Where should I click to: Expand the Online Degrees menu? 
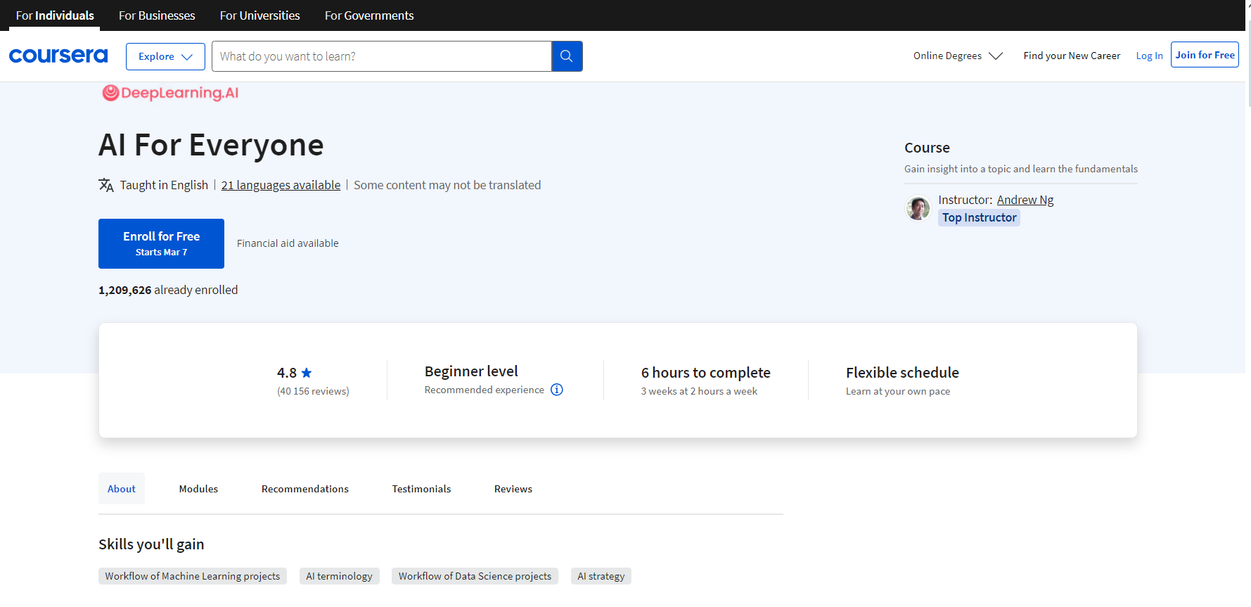coord(958,56)
